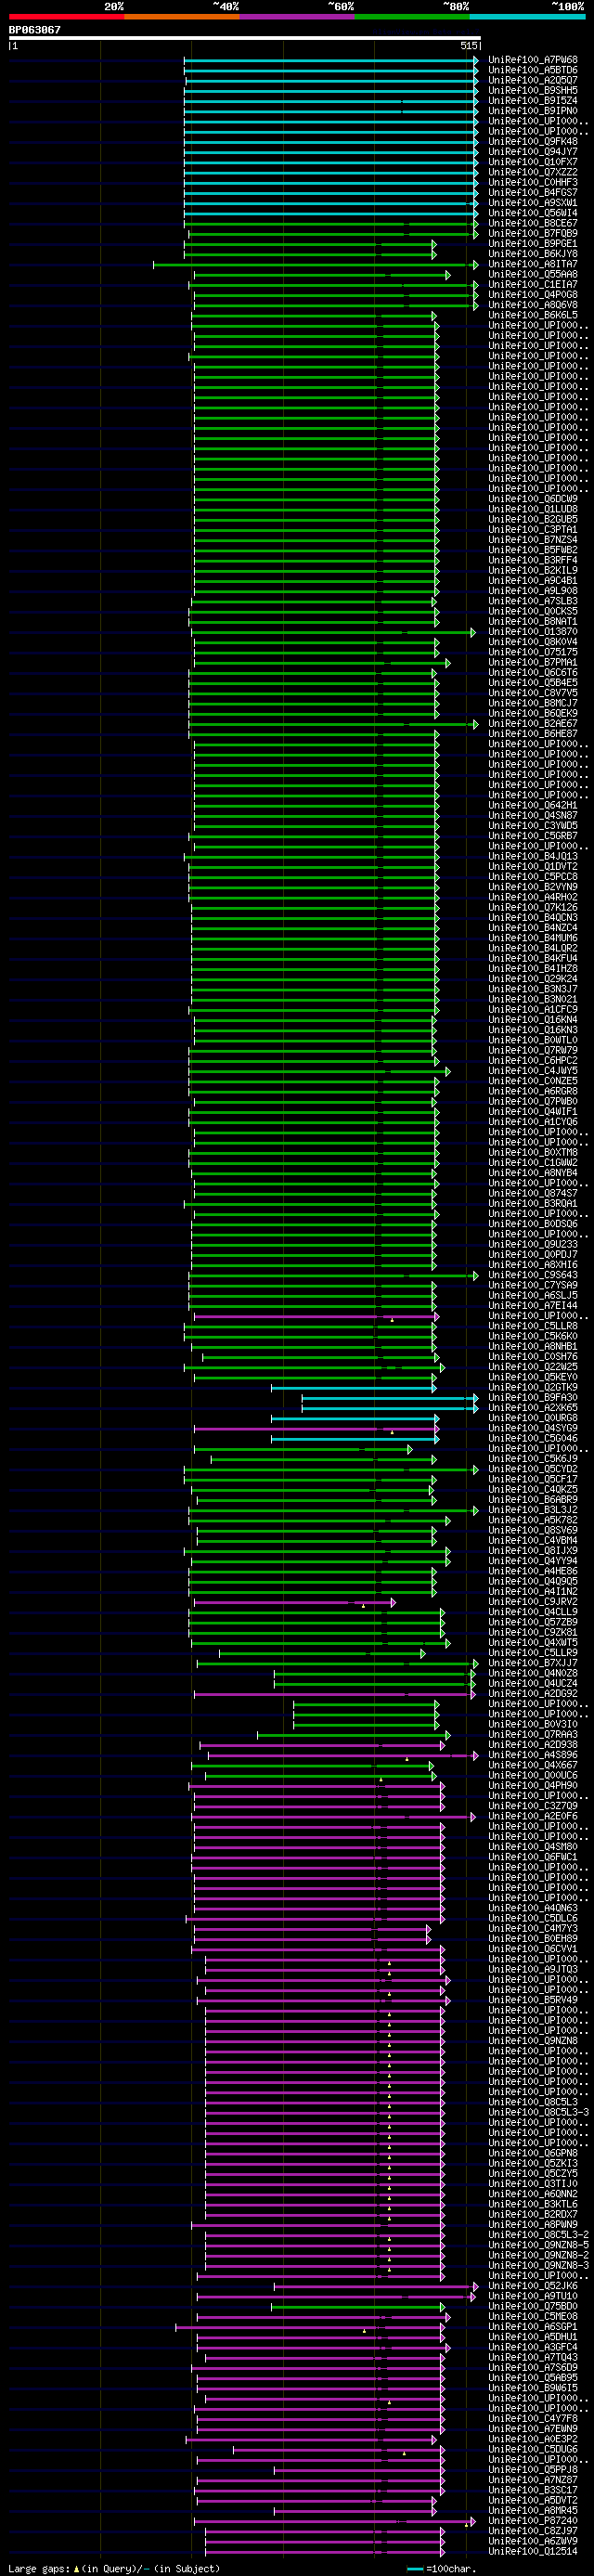Open hit UniRef100_B9SHH5
The width and height of the screenshot is (594, 2576).
(x=533, y=91)
